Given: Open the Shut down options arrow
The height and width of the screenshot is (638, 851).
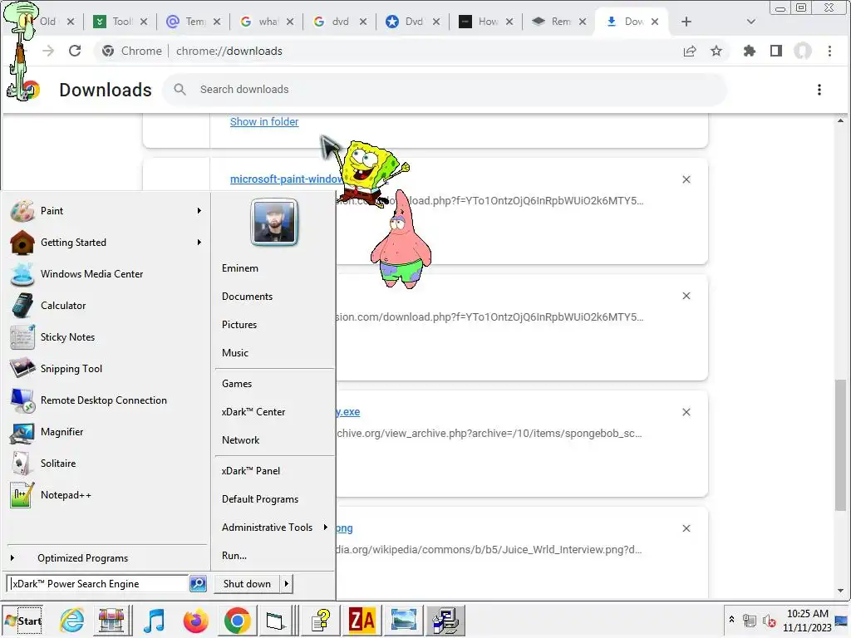Looking at the screenshot, I should [286, 584].
